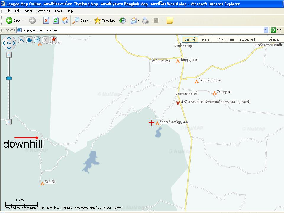Viewport: 284px width, 213px height.
Task: Pan the map down with the bottom arrow
Action: point(9,48)
